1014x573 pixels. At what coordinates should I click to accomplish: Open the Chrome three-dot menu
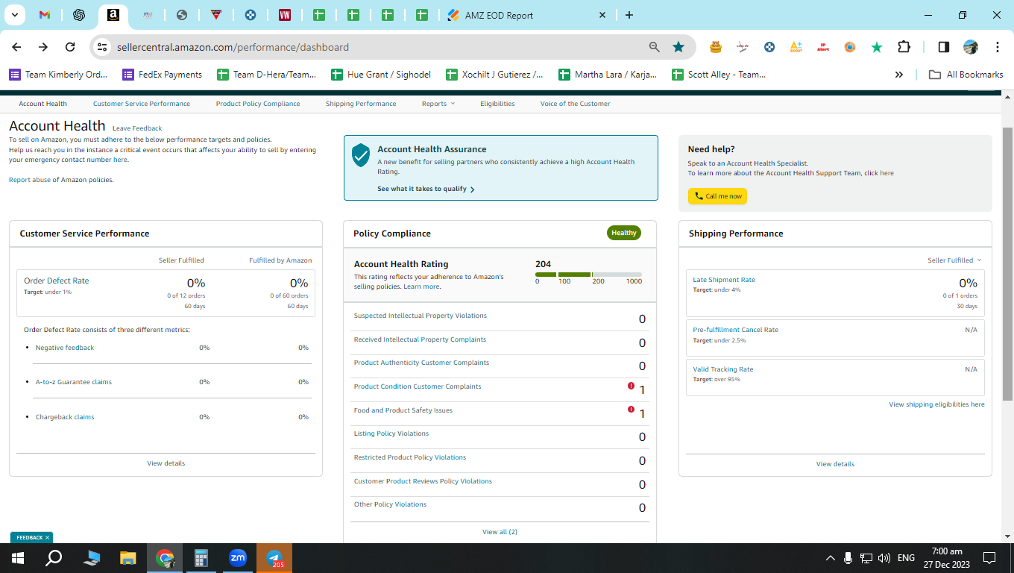(998, 47)
